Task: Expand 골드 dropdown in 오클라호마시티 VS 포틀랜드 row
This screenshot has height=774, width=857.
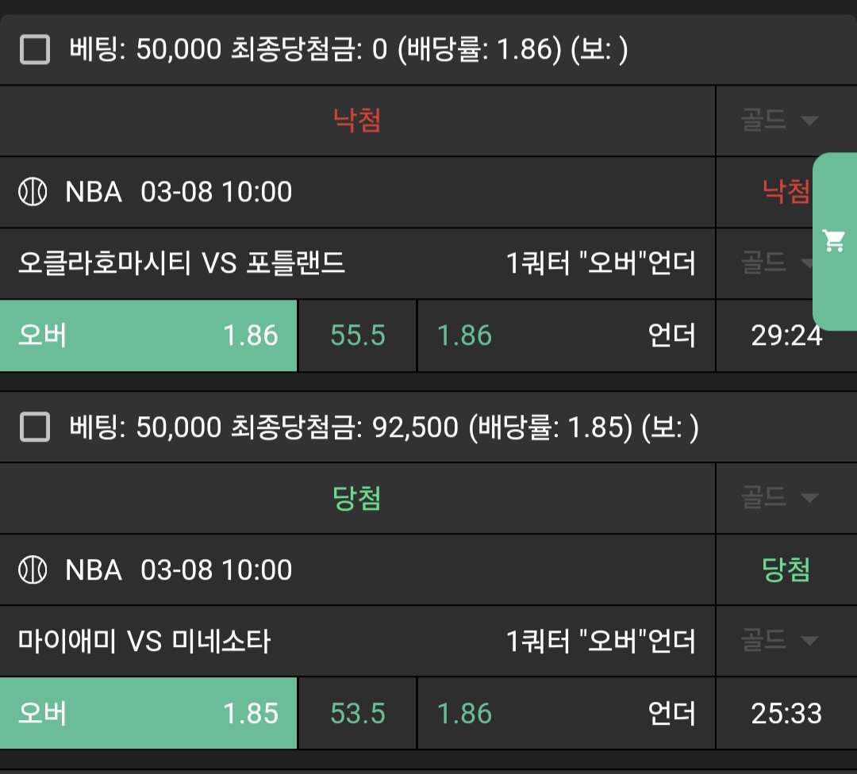Action: (x=774, y=262)
